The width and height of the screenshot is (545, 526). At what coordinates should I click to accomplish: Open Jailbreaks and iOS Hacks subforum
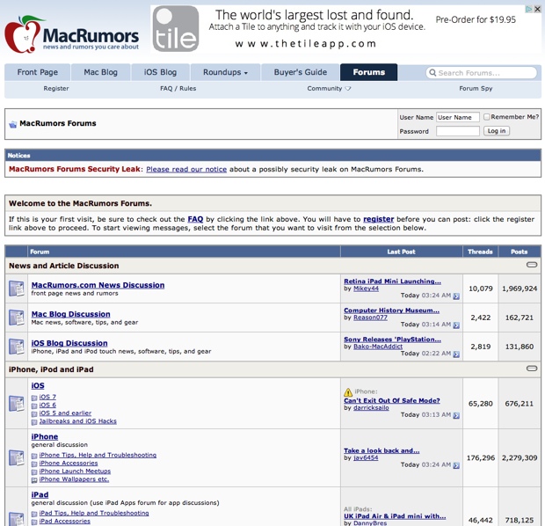[x=78, y=421]
